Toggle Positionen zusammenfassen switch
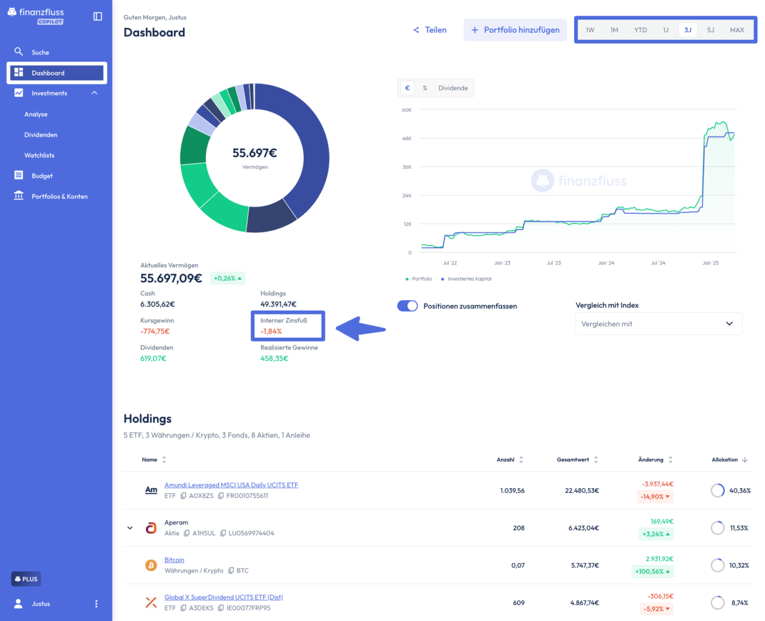This screenshot has width=765, height=621. (x=407, y=306)
